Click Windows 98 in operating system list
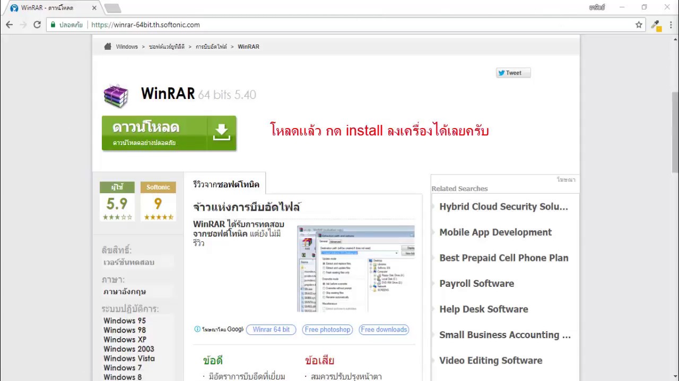Screen dimensions: 679x381 125,330
